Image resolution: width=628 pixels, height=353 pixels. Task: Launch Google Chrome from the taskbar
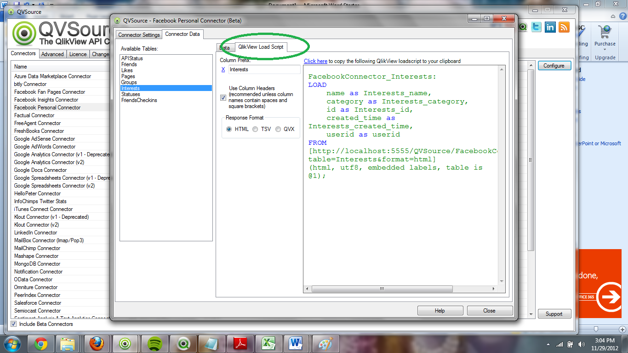click(x=40, y=343)
